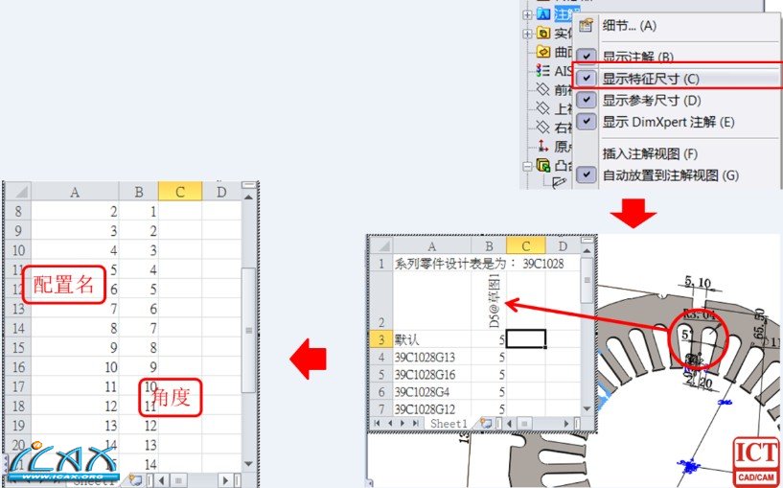
Task: Click horizontal scrollbar thumb in the 角度 spreadsheet
Action: click(177, 480)
